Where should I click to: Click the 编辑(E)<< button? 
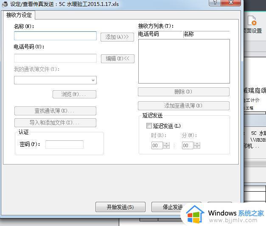pos(118,59)
